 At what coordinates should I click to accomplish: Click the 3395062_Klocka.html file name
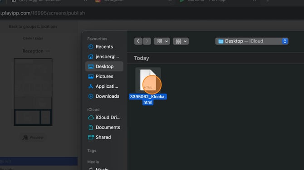pyautogui.click(x=148, y=100)
